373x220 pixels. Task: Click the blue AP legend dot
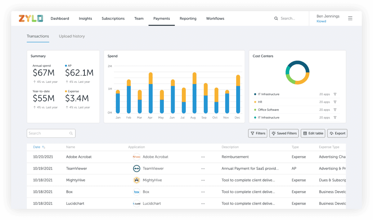click(66, 66)
